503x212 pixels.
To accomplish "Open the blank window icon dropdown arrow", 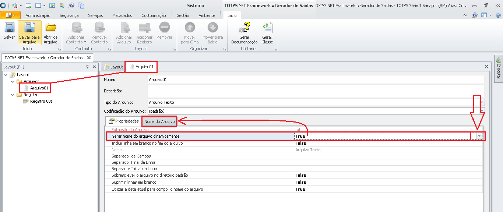I will [x=44, y=6].
